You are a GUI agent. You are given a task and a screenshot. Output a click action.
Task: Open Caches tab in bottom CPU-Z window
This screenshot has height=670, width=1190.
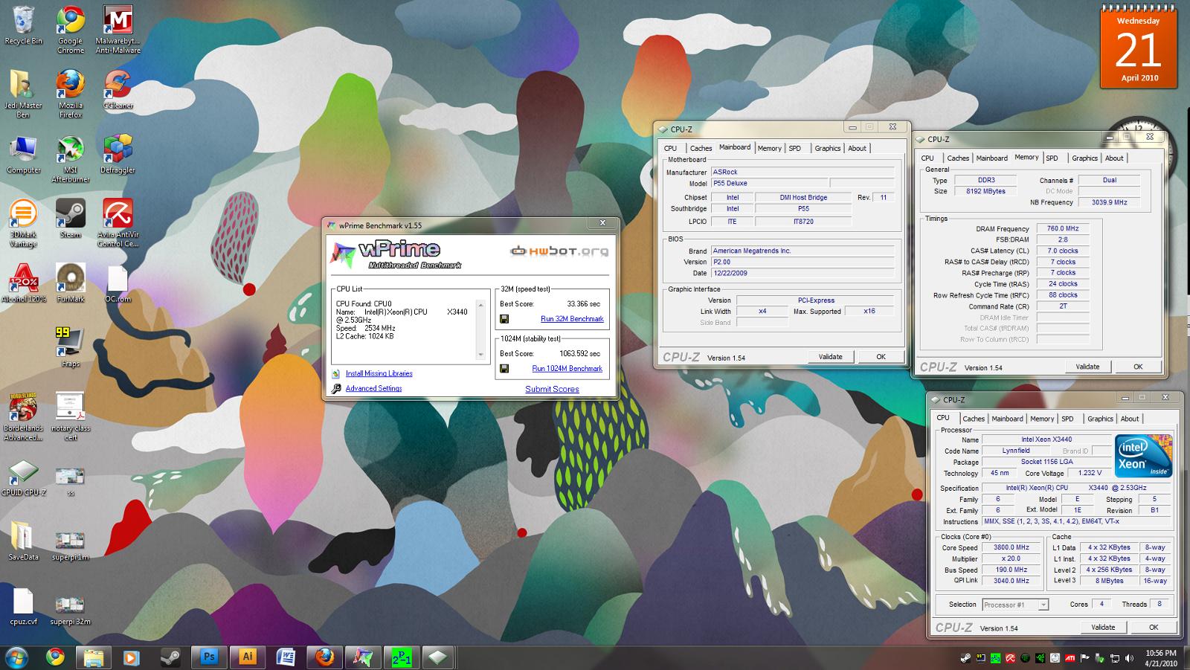974,419
